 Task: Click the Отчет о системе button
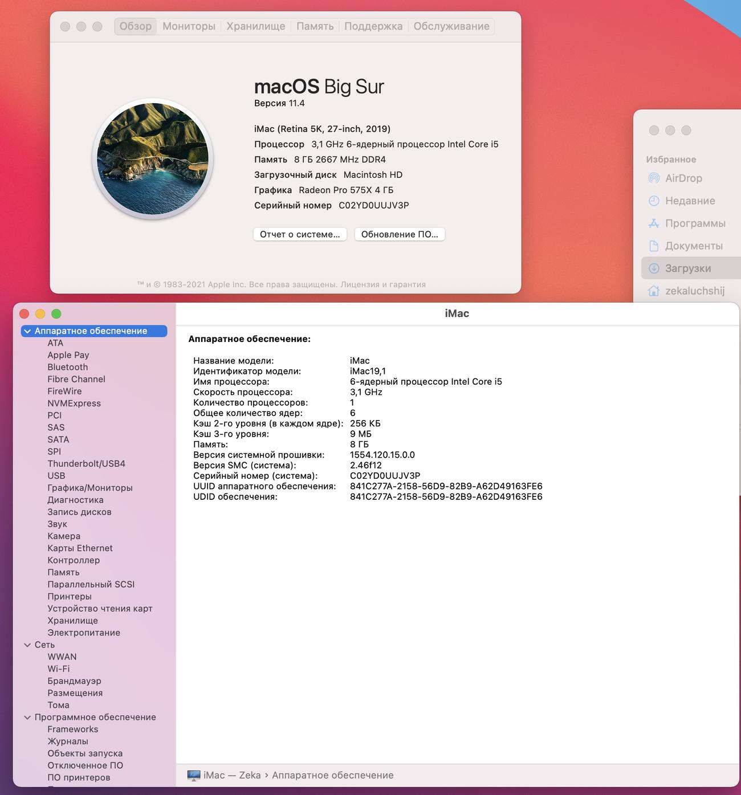300,234
